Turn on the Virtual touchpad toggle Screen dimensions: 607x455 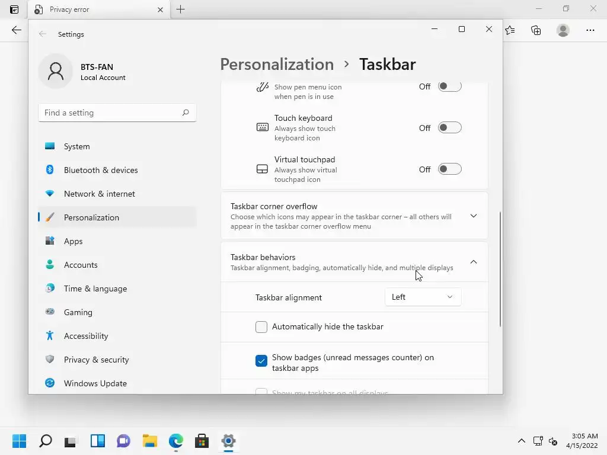449,169
